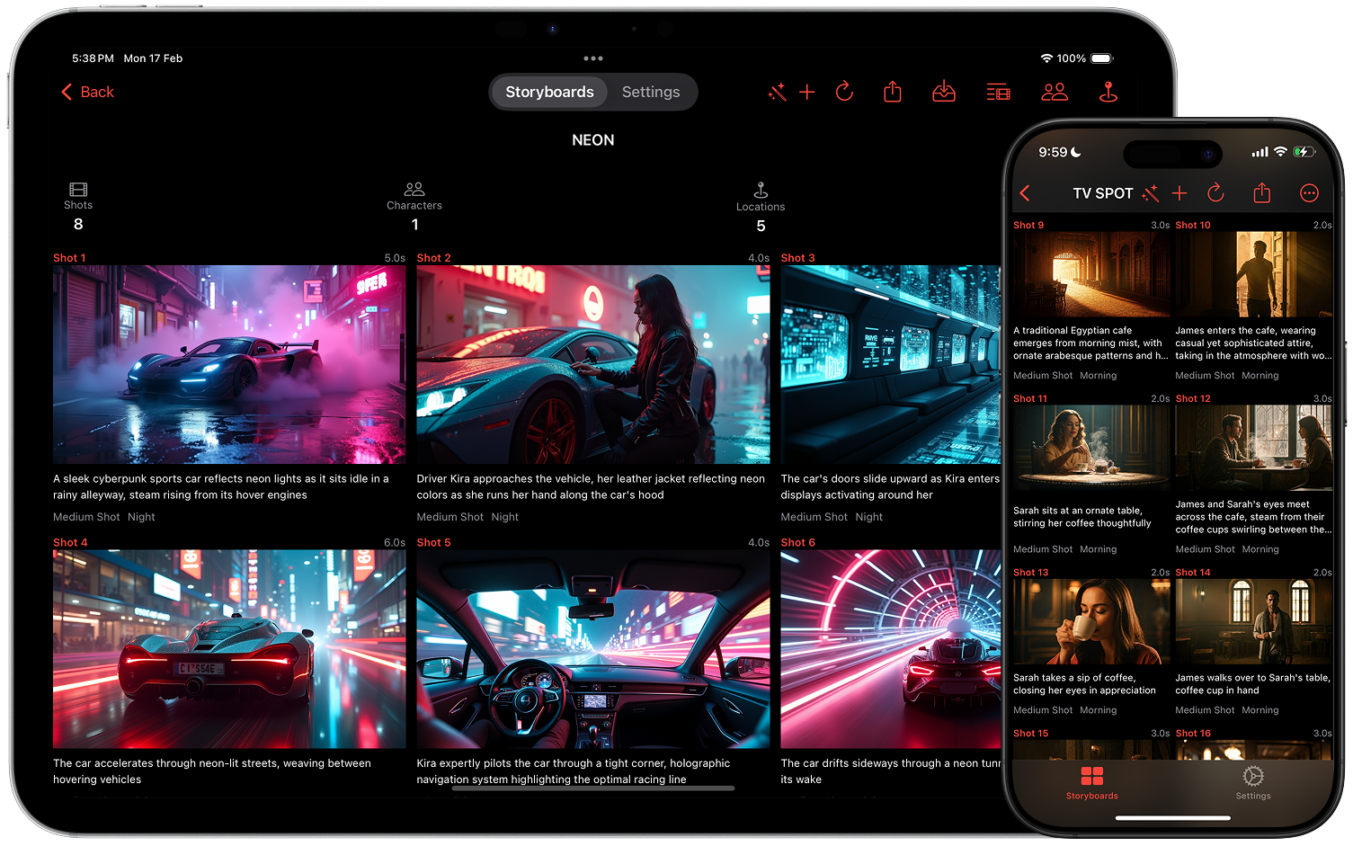Switch to the Settings segment on iPad
The image size is (1353, 846).
tap(650, 92)
